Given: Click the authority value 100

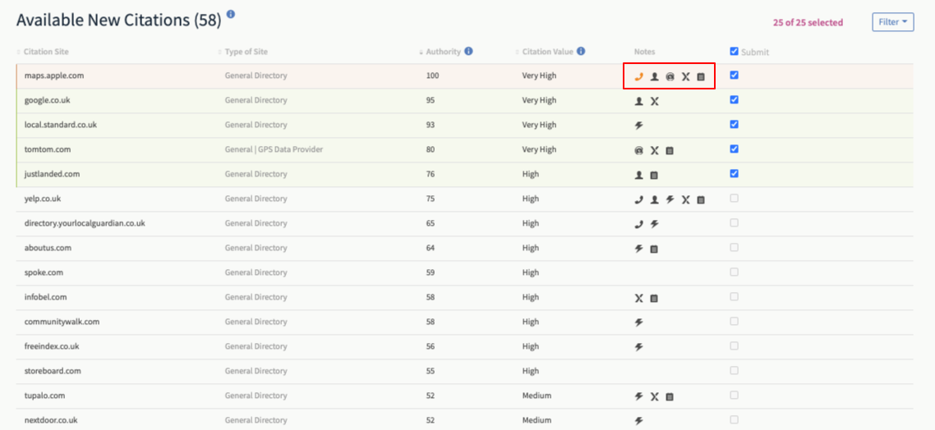Looking at the screenshot, I should (432, 75).
